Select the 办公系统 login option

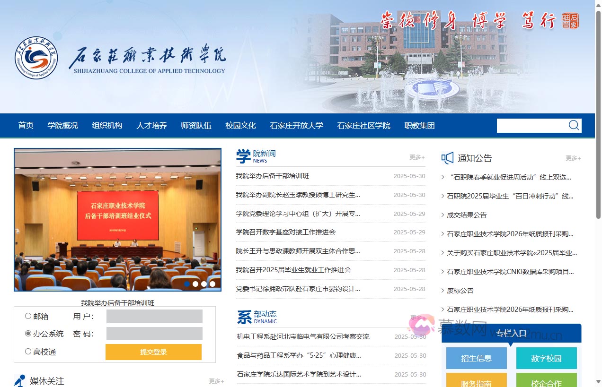[28, 334]
